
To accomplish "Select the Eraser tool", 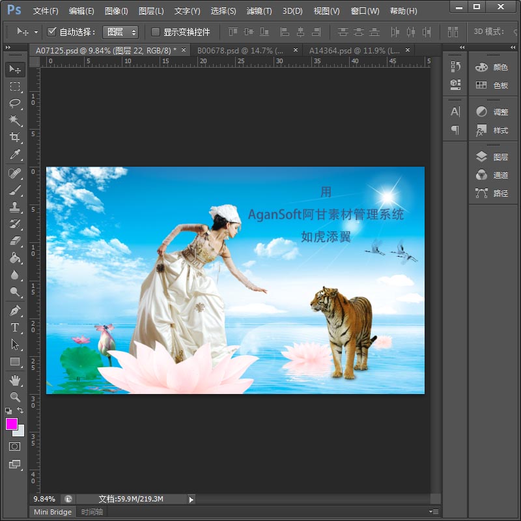I will point(15,241).
